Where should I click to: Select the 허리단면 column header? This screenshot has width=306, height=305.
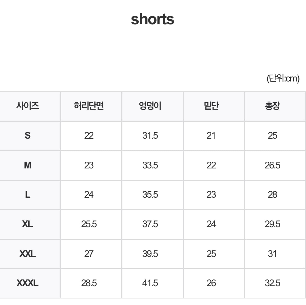(x=89, y=106)
